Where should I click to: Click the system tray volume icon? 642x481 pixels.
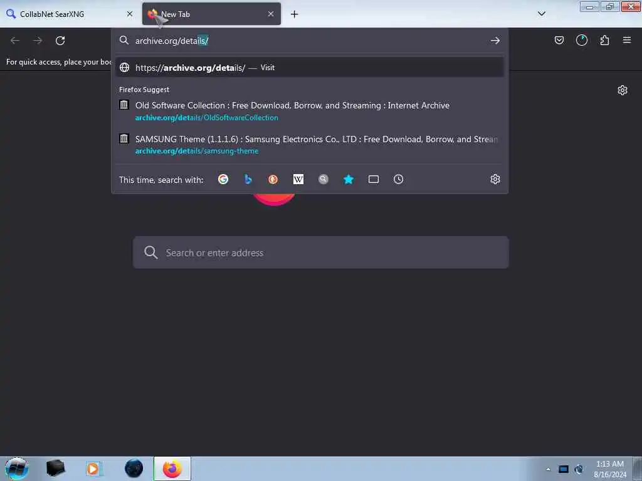click(579, 469)
